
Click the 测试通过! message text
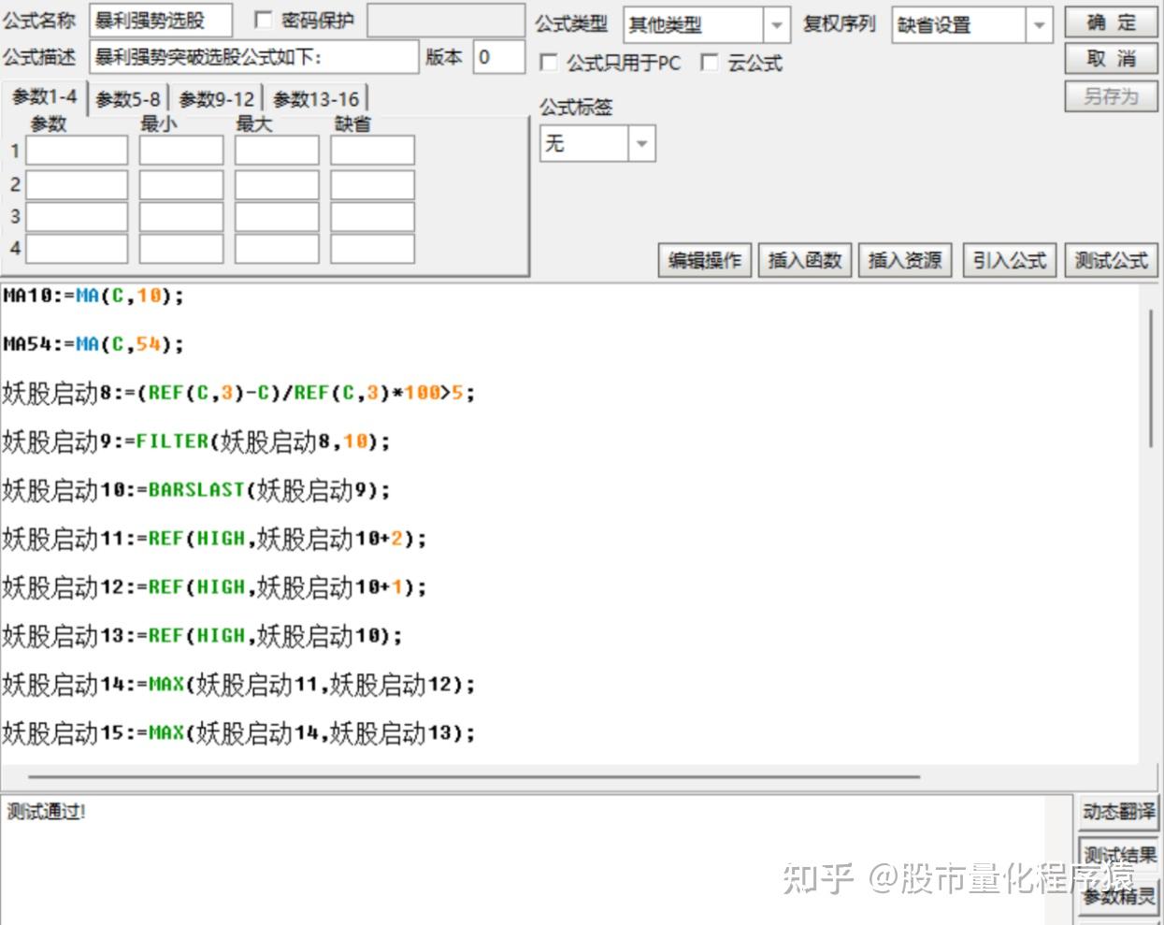[46, 811]
